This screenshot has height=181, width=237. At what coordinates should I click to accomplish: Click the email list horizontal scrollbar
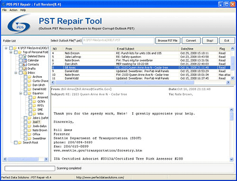pyautogui.click(x=141, y=82)
